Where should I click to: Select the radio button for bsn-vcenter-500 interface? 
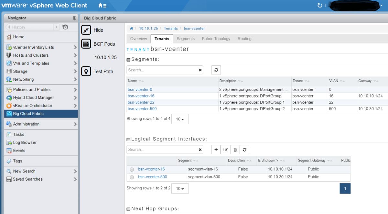coord(132,177)
